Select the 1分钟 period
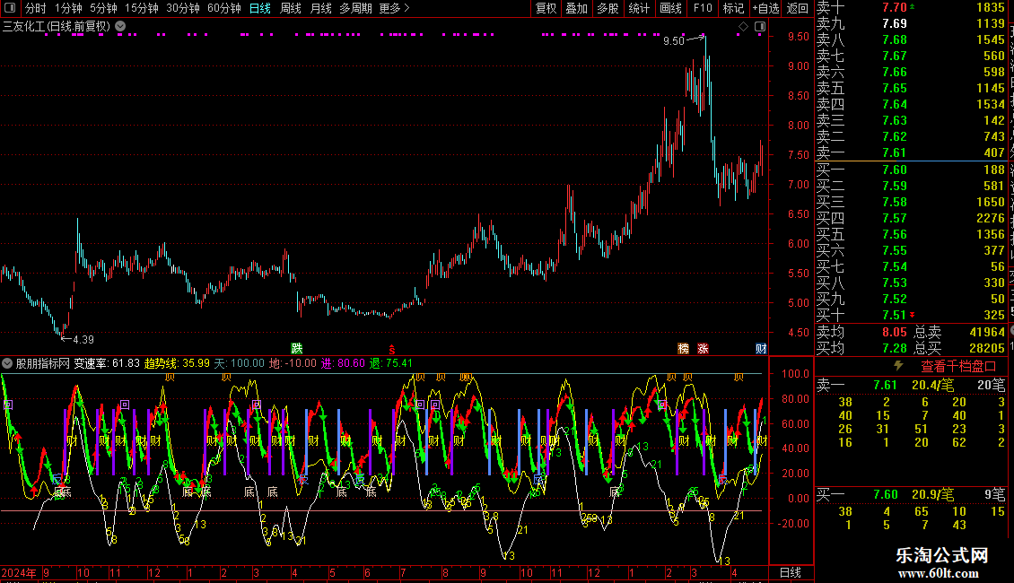1014x583 pixels. [68, 8]
